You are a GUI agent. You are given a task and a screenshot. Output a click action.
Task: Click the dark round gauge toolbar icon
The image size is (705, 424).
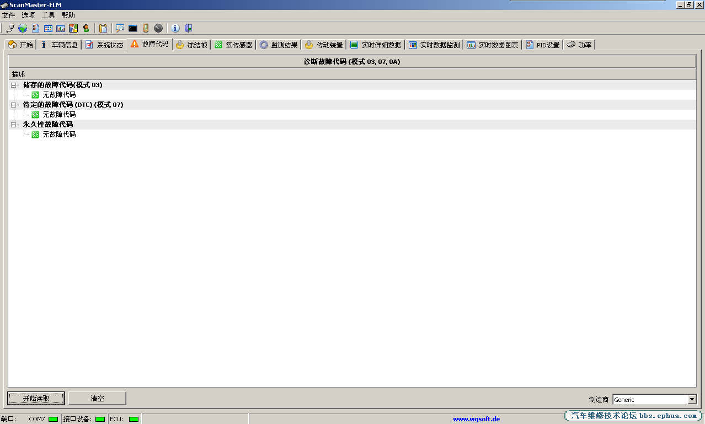pyautogui.click(x=158, y=28)
